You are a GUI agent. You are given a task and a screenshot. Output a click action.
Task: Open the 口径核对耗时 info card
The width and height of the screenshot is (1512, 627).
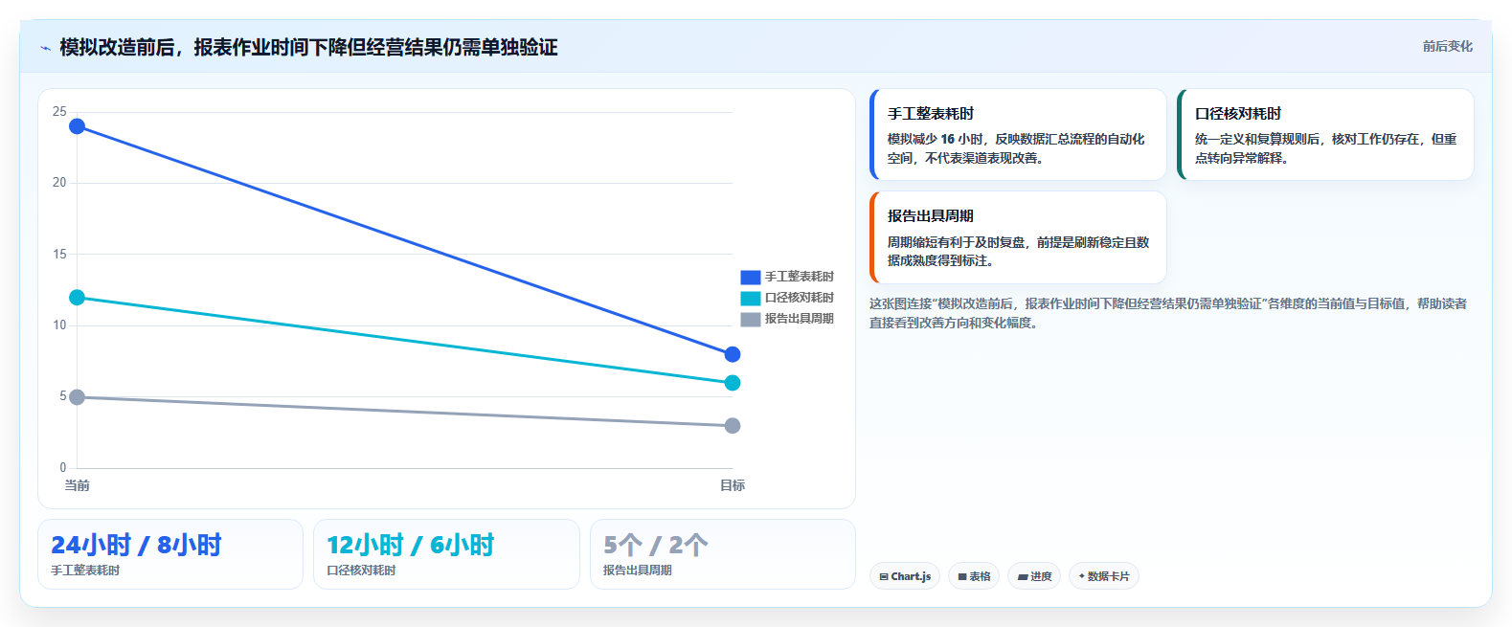[x=1325, y=134]
